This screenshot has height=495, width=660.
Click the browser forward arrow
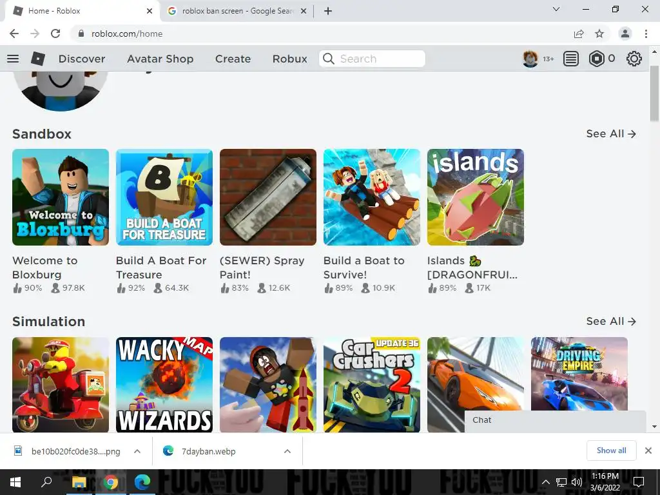click(x=35, y=34)
